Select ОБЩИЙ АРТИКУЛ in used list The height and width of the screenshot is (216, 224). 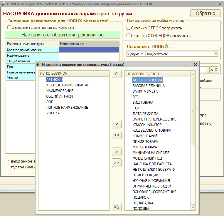(x=60, y=96)
